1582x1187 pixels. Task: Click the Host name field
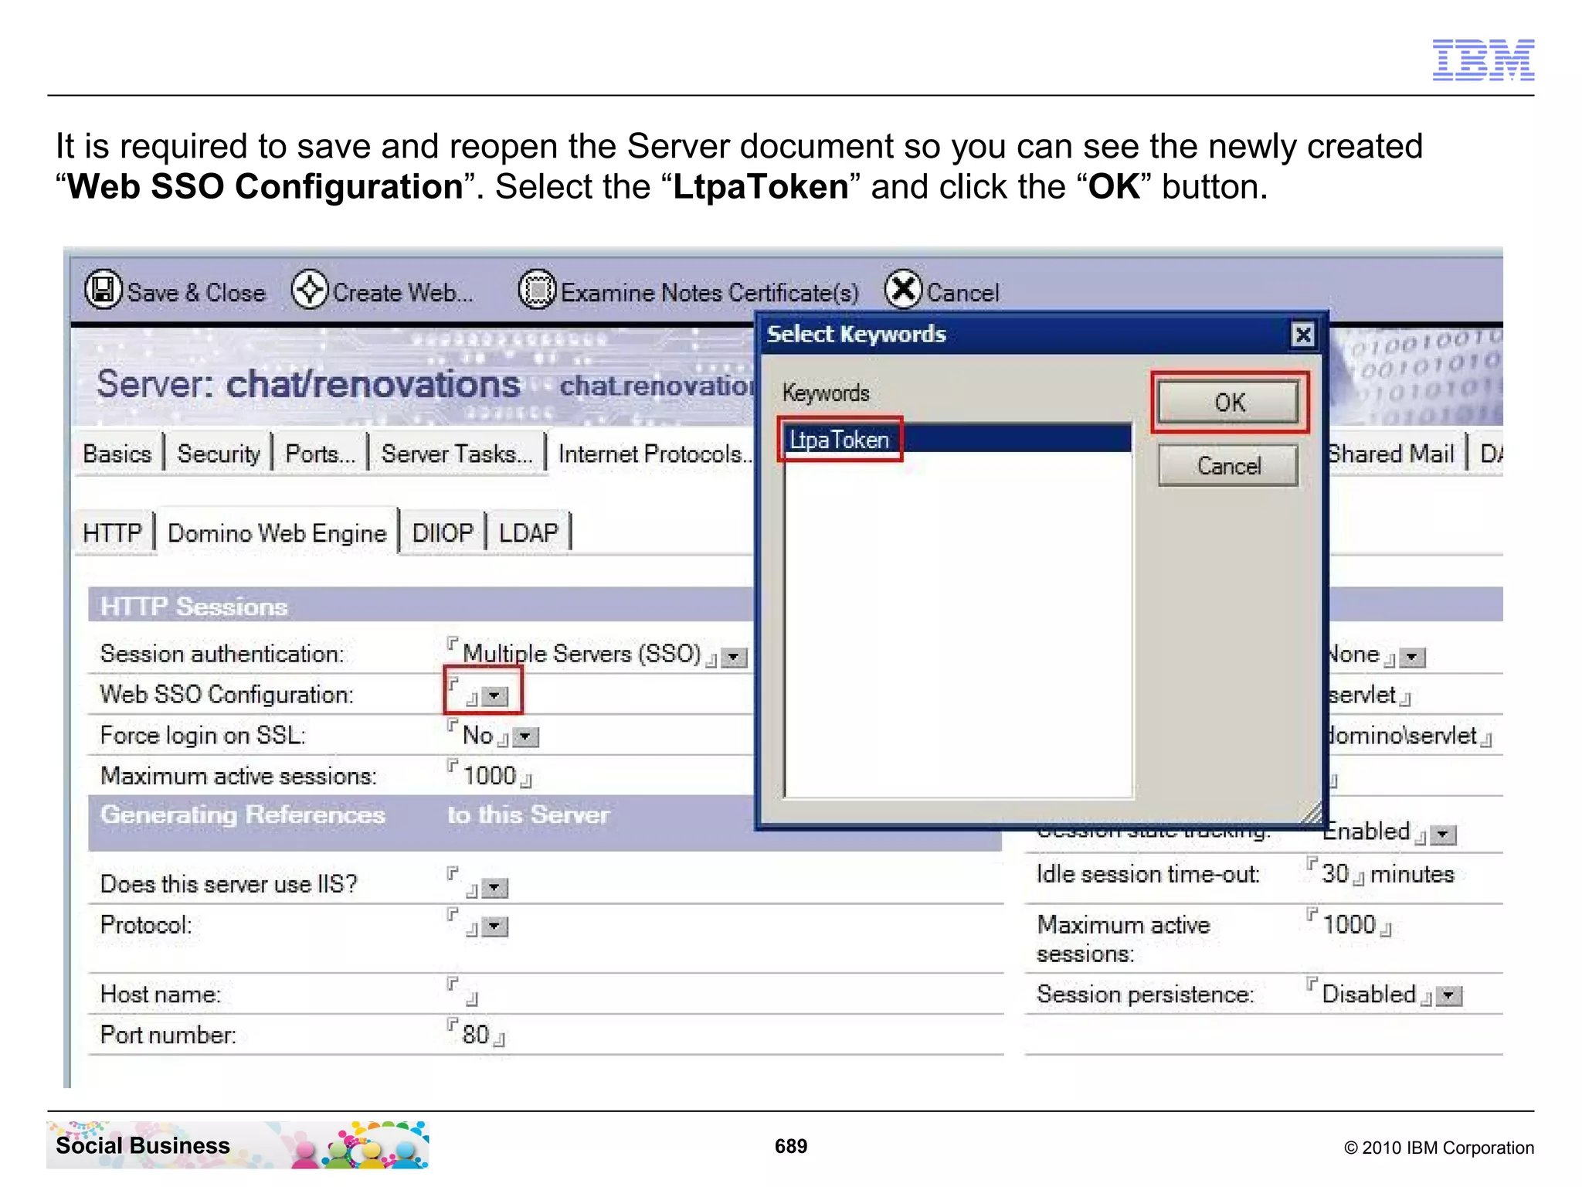pos(463,993)
